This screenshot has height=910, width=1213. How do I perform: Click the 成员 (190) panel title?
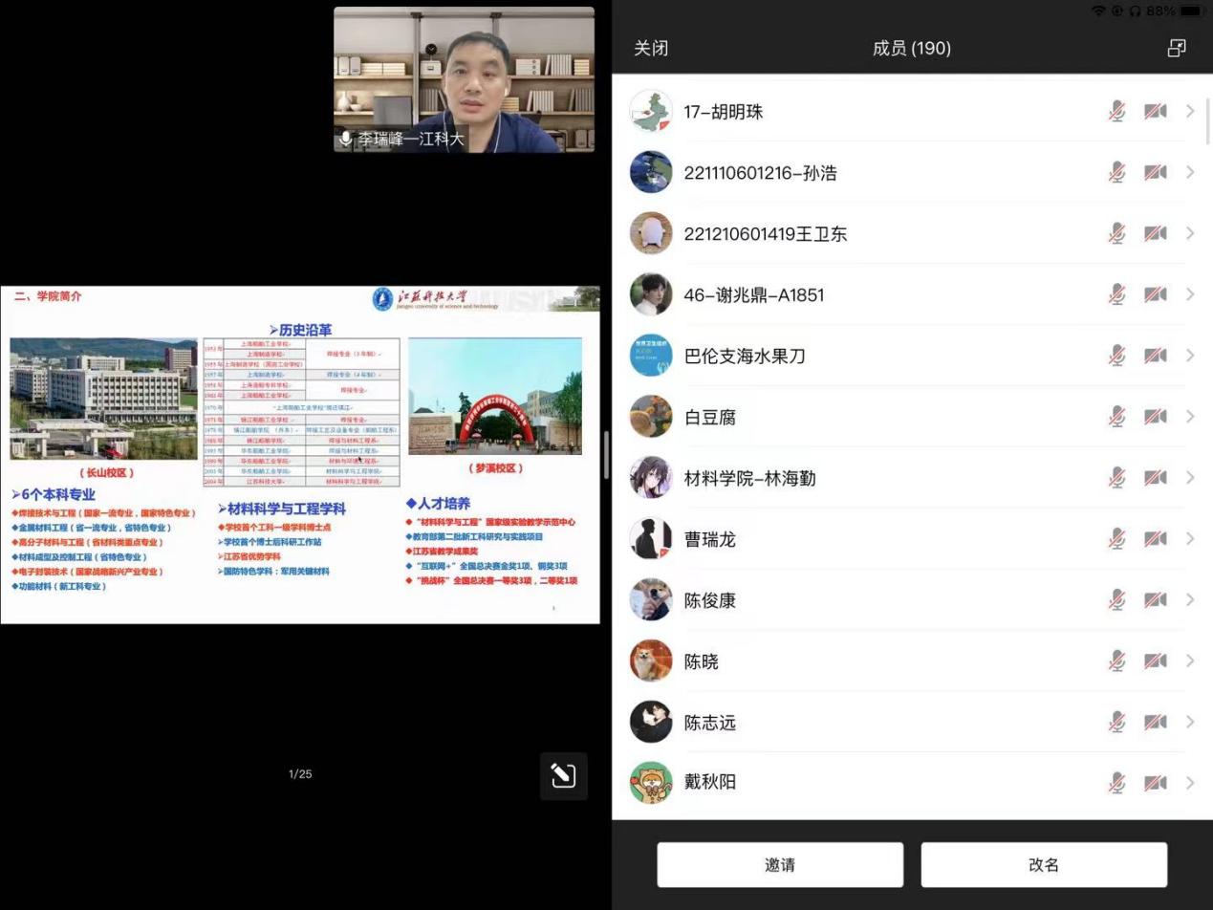[911, 48]
